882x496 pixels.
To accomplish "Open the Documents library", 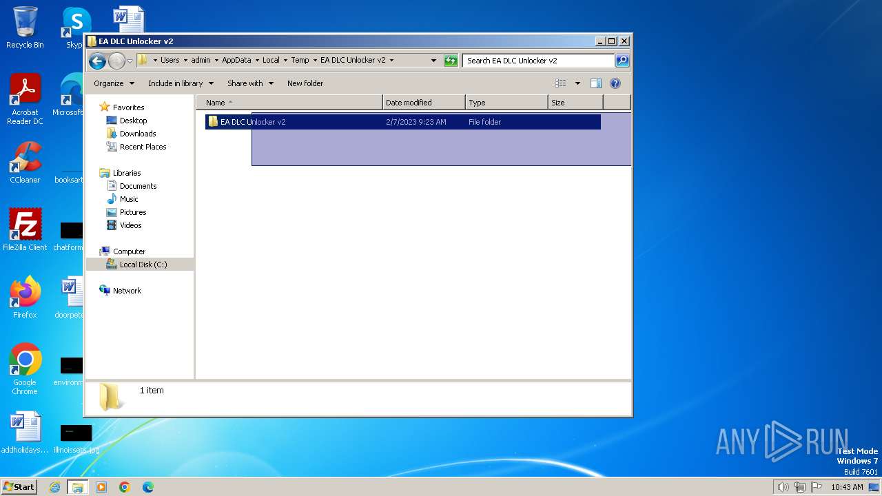I will [132, 186].
